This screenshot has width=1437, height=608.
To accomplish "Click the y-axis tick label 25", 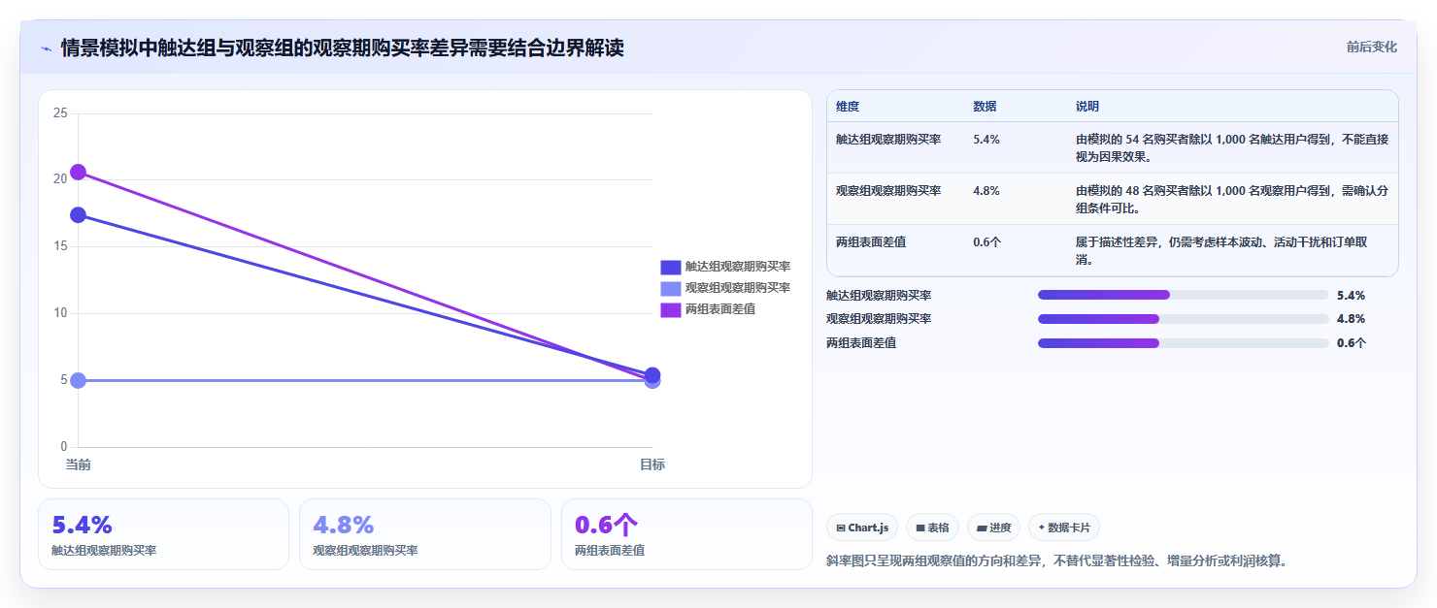I will (x=60, y=113).
